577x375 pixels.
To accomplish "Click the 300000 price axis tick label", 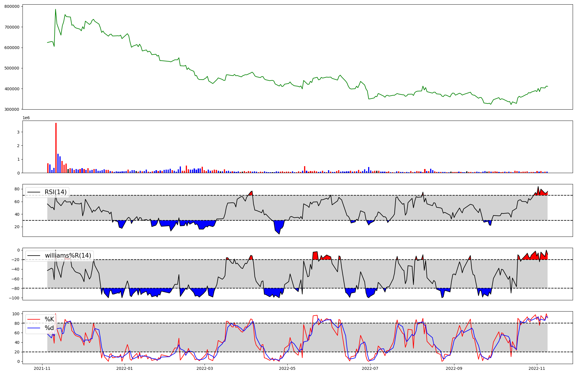I will point(12,109).
